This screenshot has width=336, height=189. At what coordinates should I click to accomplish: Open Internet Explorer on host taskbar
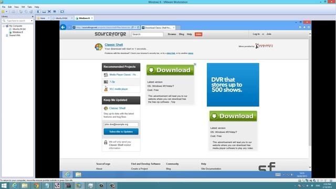click(x=14, y=185)
